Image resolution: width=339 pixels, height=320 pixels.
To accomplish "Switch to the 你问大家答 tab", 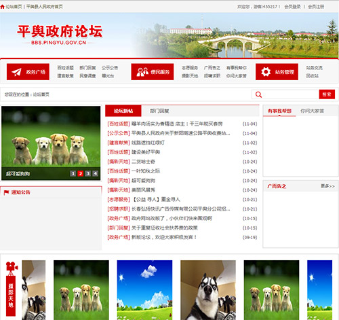I will (x=312, y=111).
